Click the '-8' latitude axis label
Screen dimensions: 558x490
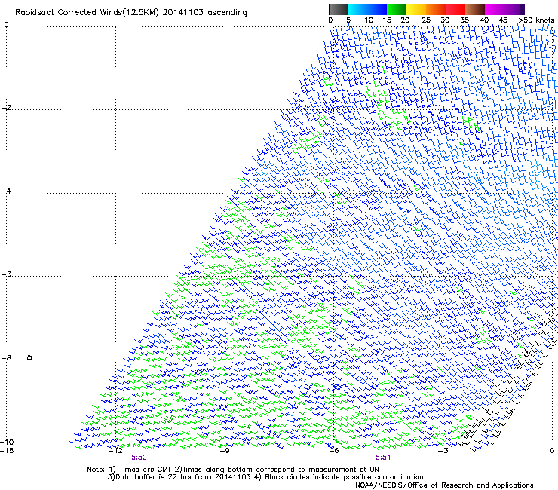(6, 357)
